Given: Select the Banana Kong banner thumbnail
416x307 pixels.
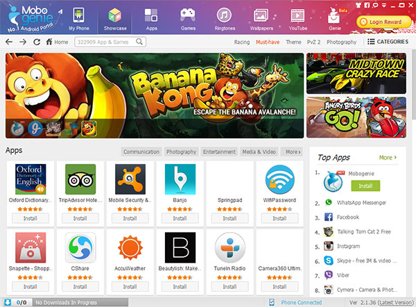Looking at the screenshot, I should click(89, 128).
